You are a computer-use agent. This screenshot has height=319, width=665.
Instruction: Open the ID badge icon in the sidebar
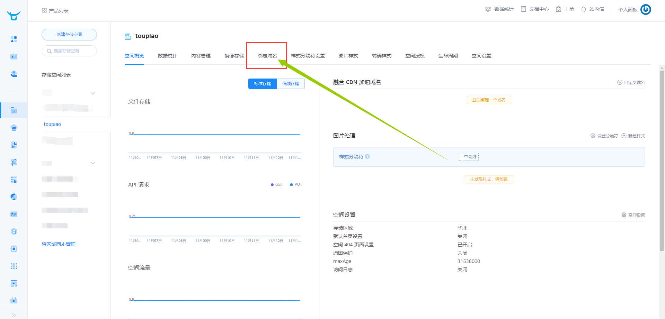pos(14,56)
